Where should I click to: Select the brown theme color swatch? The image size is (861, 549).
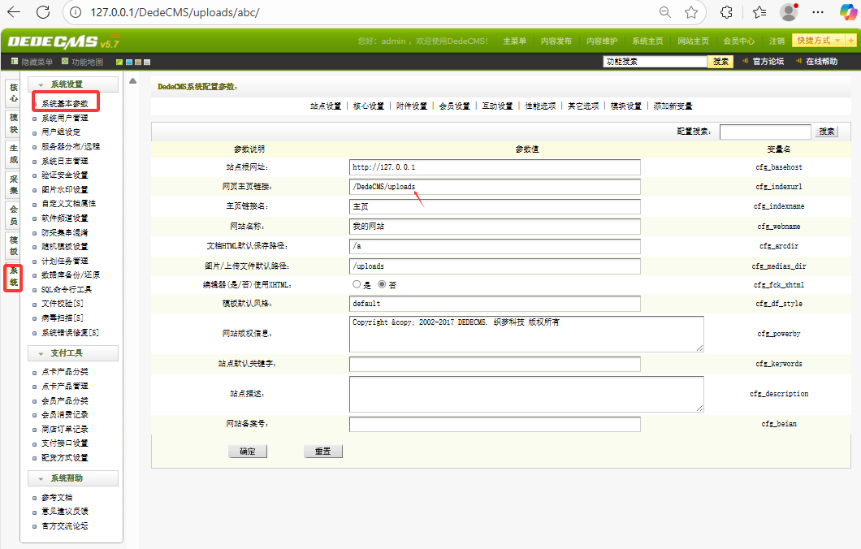tap(138, 62)
